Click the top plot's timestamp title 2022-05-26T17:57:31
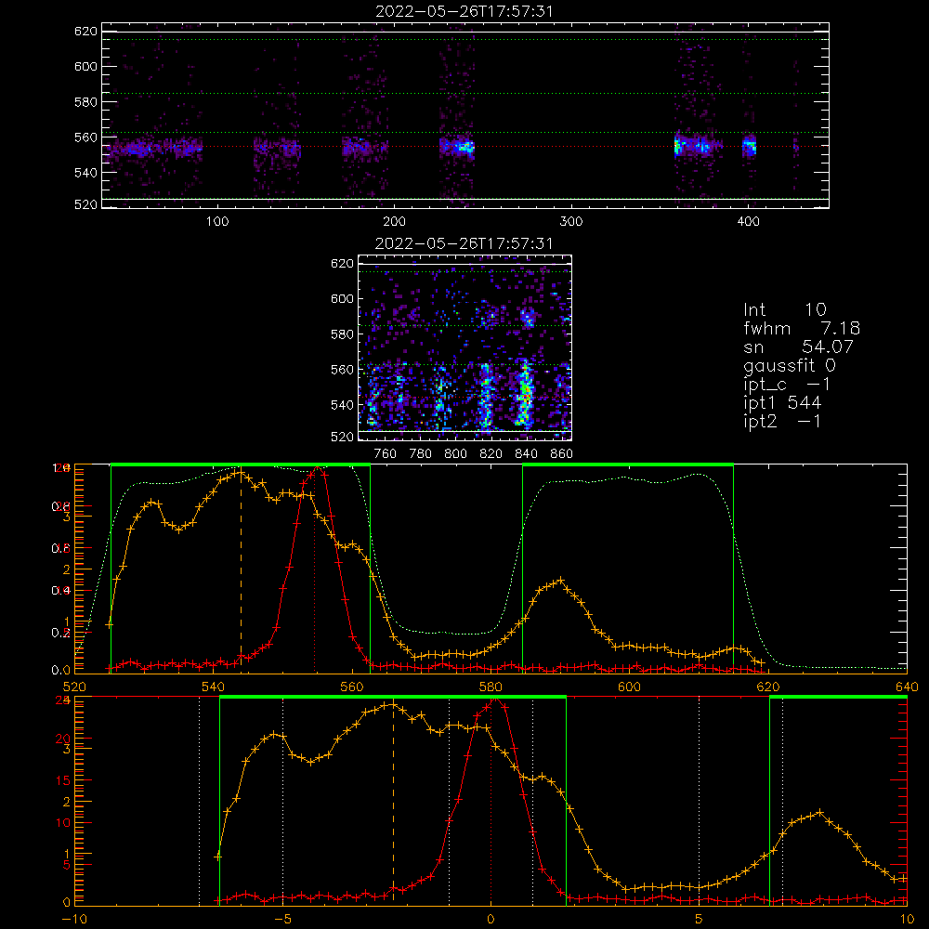The height and width of the screenshot is (929, 929). [x=464, y=11]
